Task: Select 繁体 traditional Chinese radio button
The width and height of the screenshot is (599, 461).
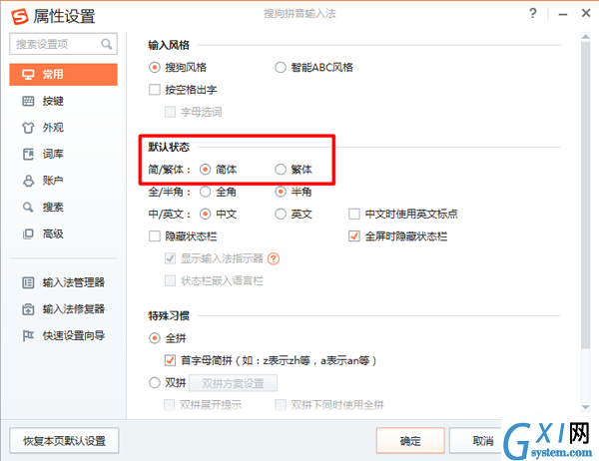Action: [281, 170]
